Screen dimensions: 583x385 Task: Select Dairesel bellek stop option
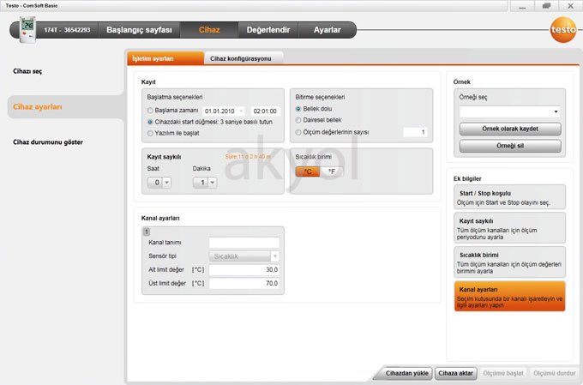tap(298, 120)
